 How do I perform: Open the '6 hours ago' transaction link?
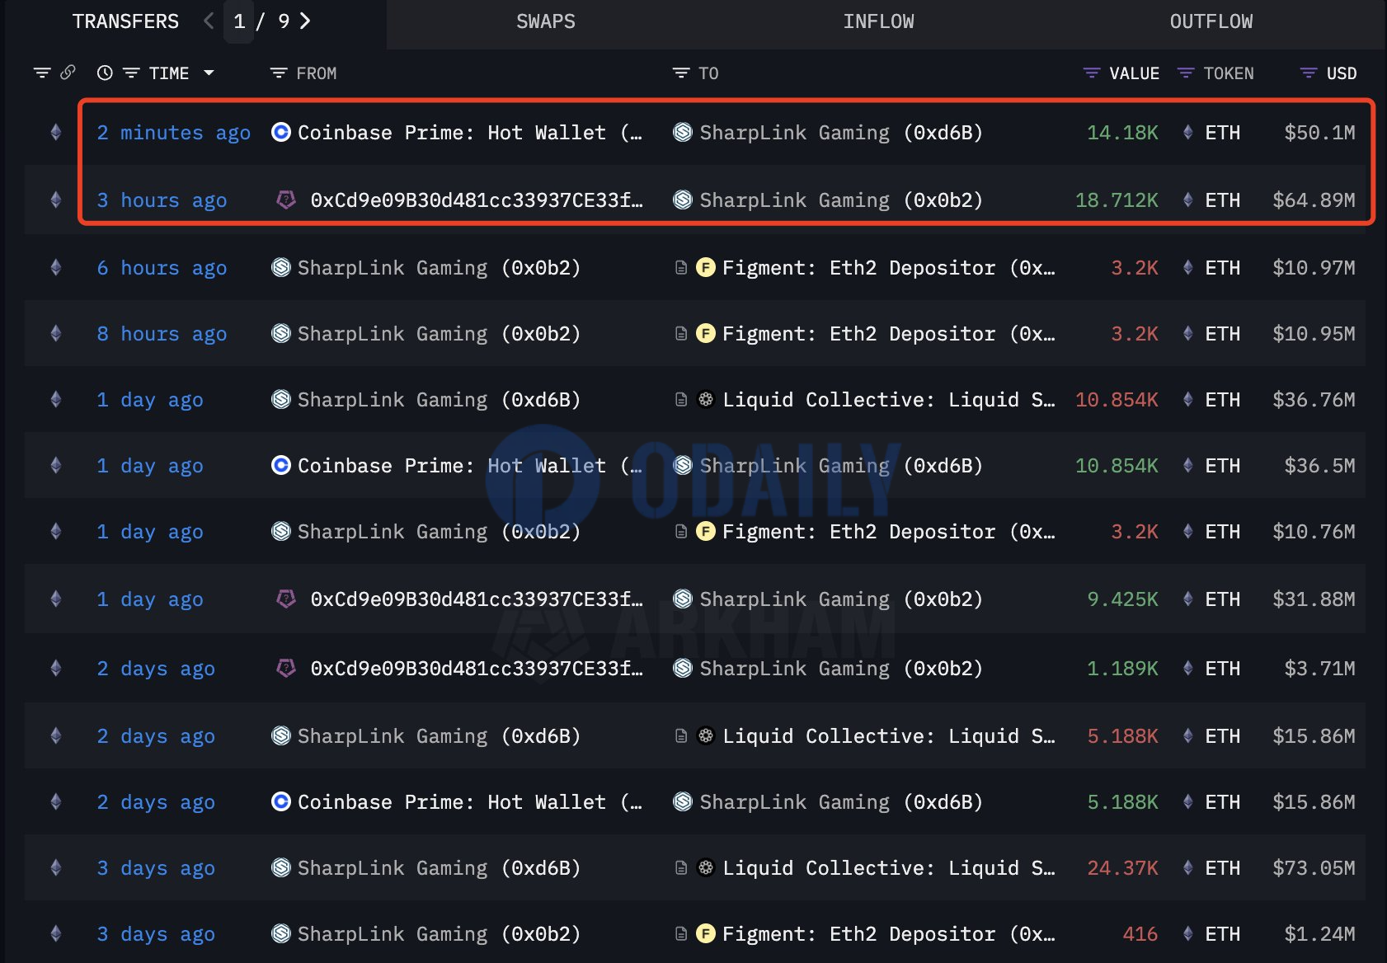(162, 268)
